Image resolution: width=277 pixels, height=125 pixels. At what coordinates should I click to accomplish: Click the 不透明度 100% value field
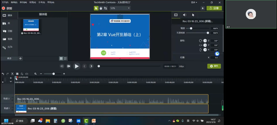tap(214, 33)
